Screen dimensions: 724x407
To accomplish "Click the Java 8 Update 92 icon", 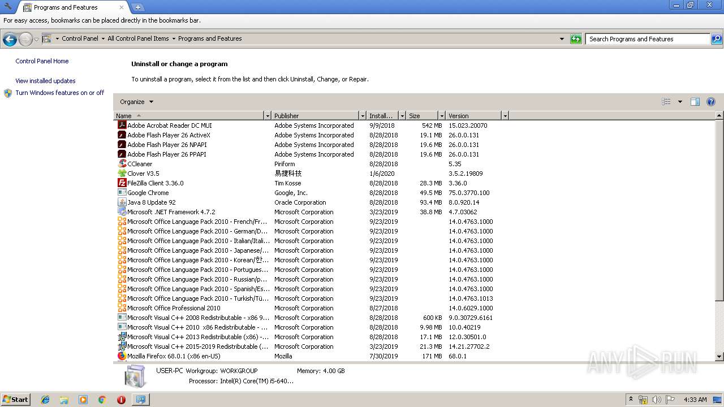I will coord(122,202).
